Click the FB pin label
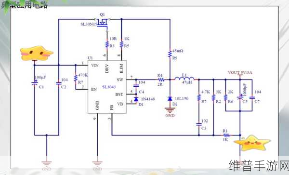Screen dimensions: 289x175 (112, 108)
